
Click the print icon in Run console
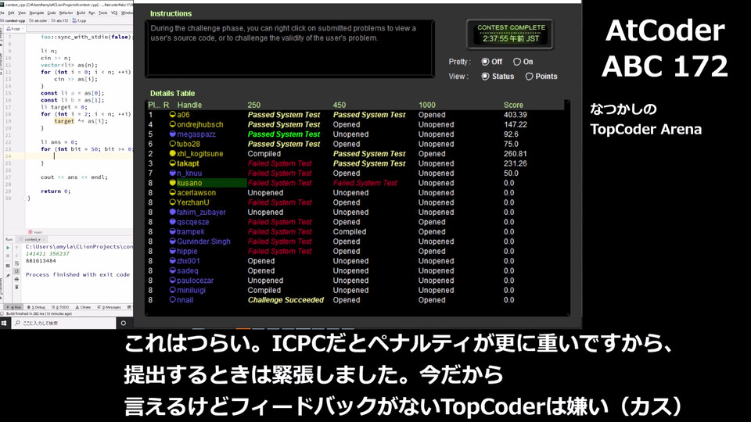pos(16,280)
